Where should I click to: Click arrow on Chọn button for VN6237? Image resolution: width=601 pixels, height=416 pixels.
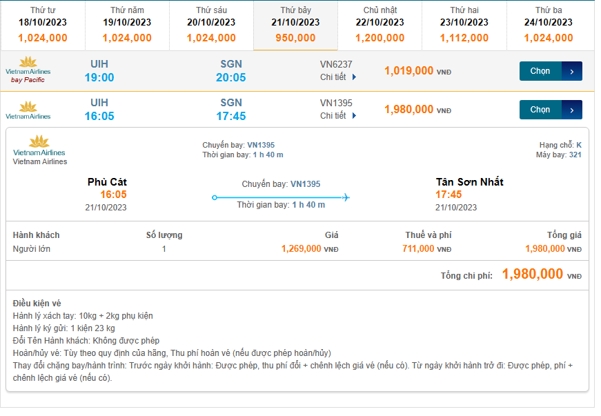click(x=572, y=71)
